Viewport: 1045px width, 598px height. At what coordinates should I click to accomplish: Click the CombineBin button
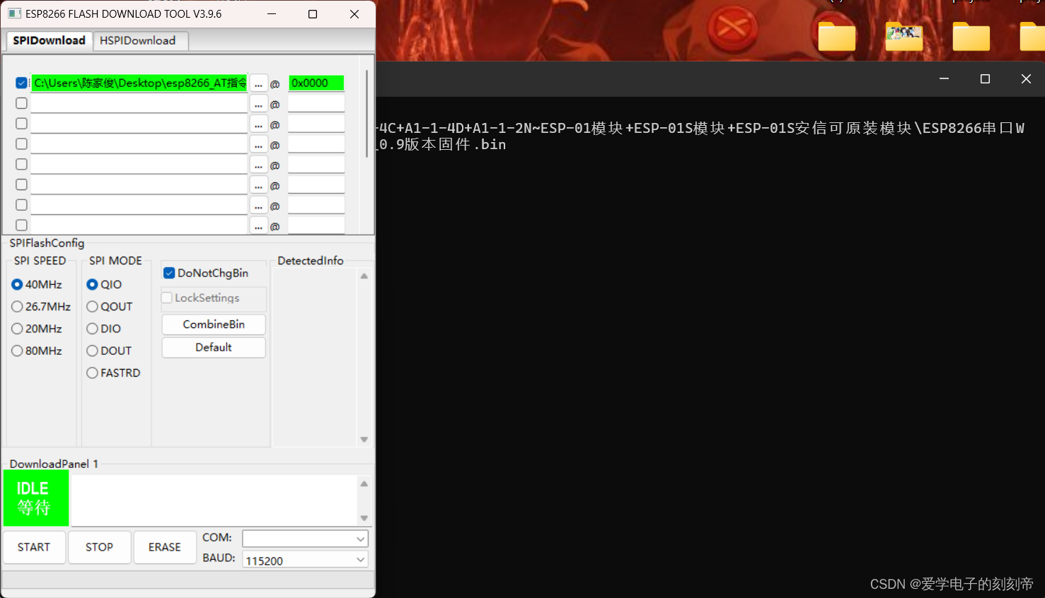point(214,324)
